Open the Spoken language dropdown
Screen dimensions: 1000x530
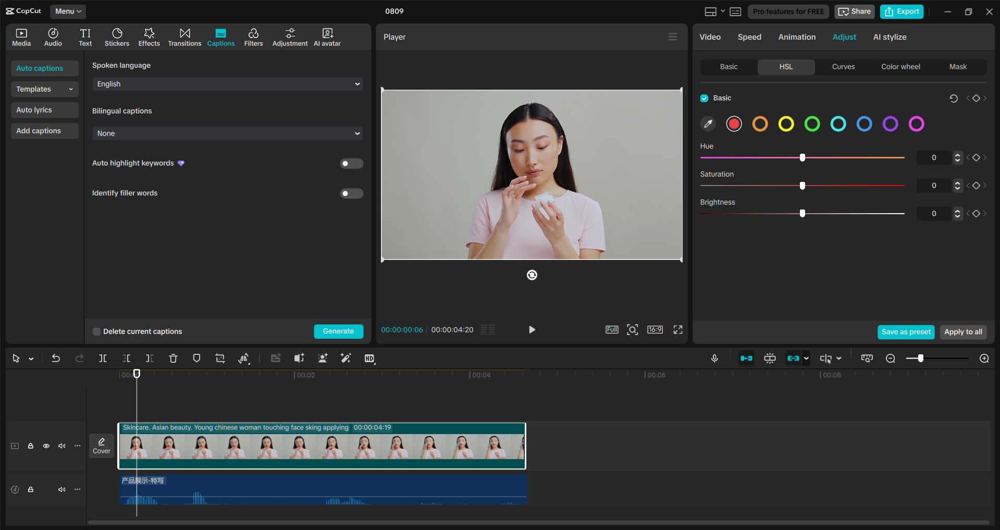[227, 84]
